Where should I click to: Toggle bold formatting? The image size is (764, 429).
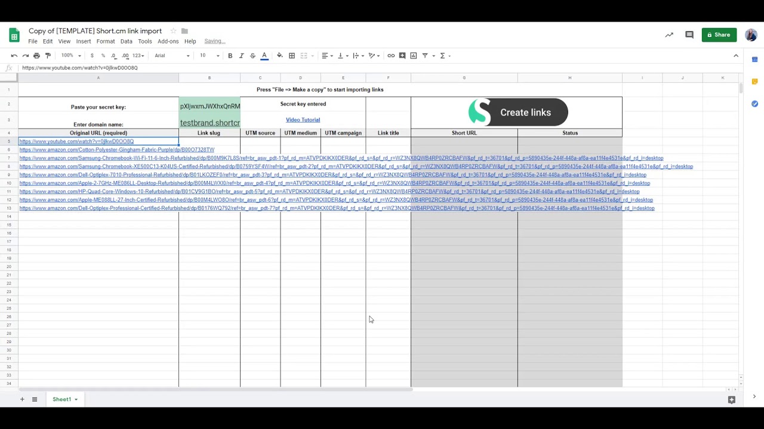click(230, 55)
